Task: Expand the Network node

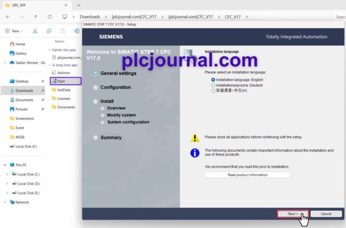Action: tap(5, 202)
